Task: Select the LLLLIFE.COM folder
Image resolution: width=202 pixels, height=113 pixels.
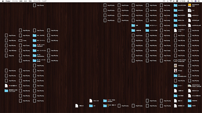Action: 176,5
